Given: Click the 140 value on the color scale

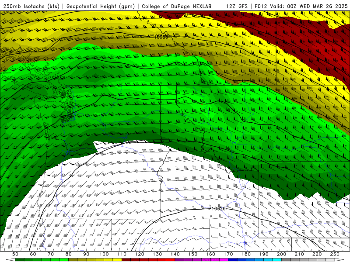Looking at the screenshot, I should 175,254.
